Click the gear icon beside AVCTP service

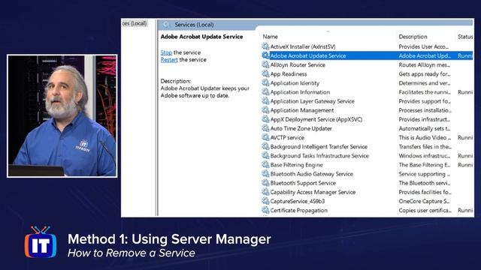[x=265, y=137]
